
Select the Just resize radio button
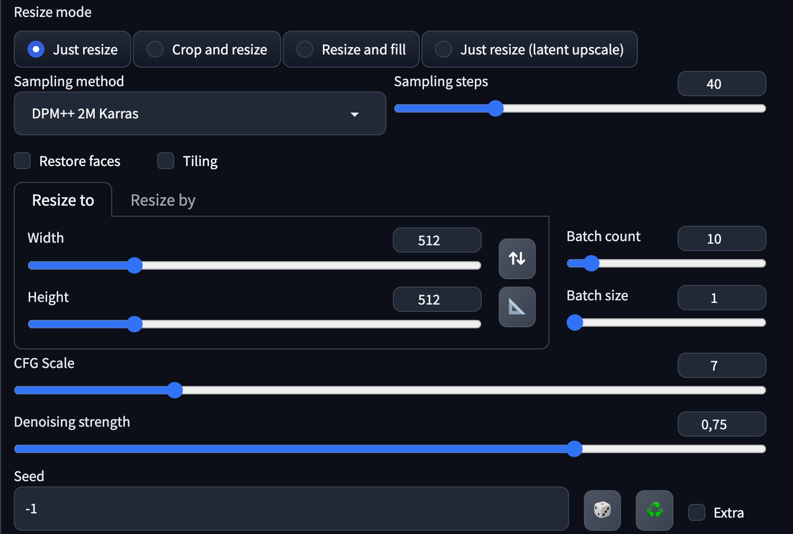[36, 49]
